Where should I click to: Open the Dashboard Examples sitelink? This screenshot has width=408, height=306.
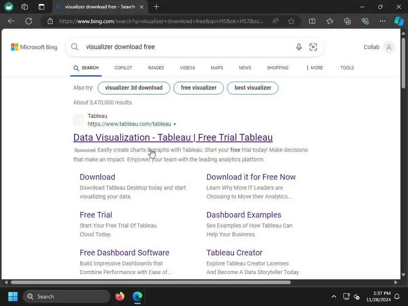coord(244,215)
